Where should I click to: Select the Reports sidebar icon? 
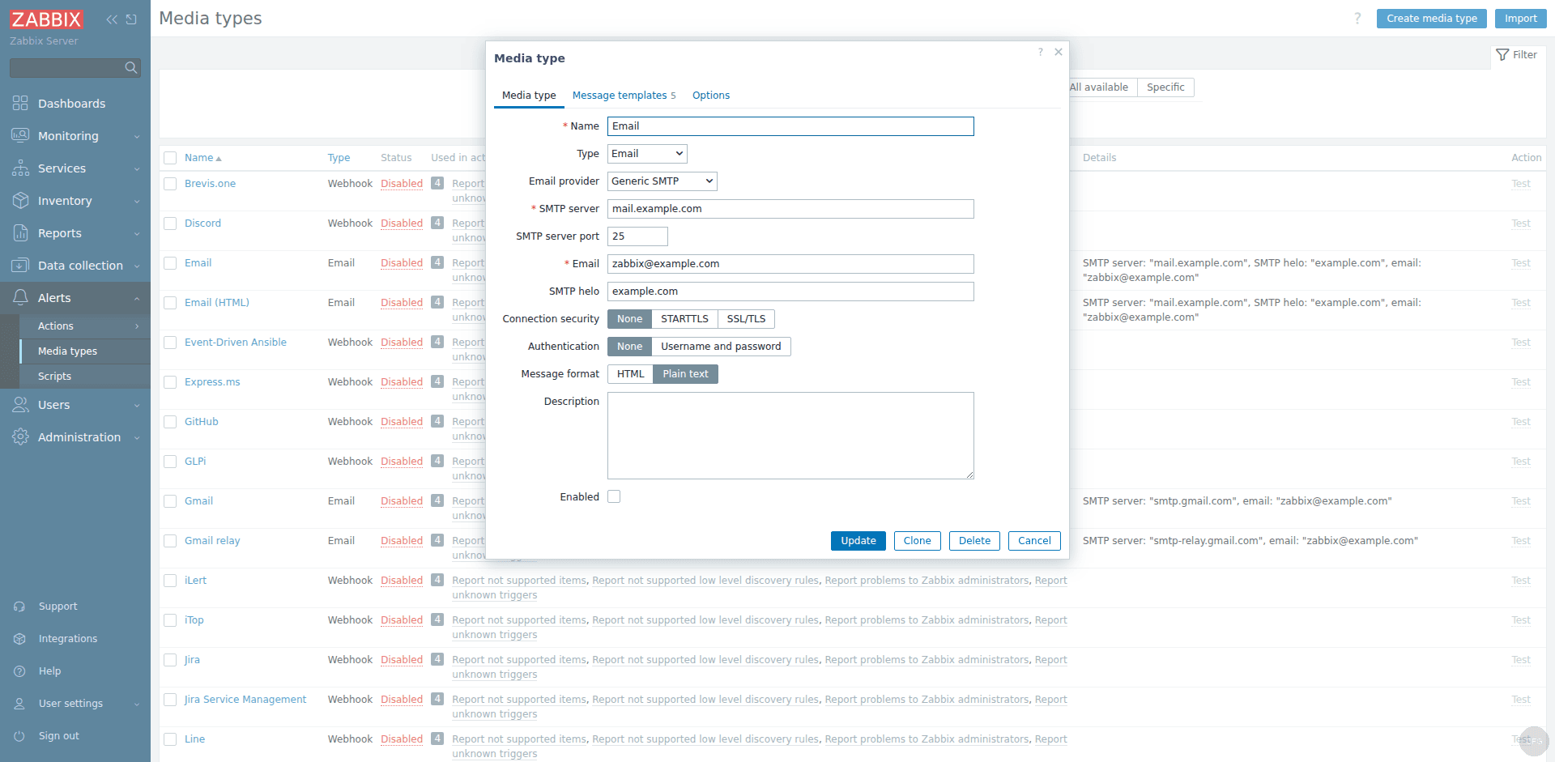(x=21, y=233)
